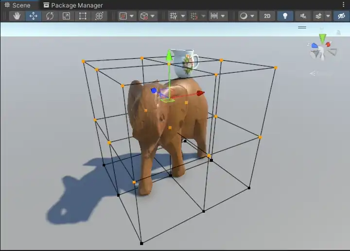Select the Scene tab
Viewport: 350px width, 251px height.
[17, 5]
